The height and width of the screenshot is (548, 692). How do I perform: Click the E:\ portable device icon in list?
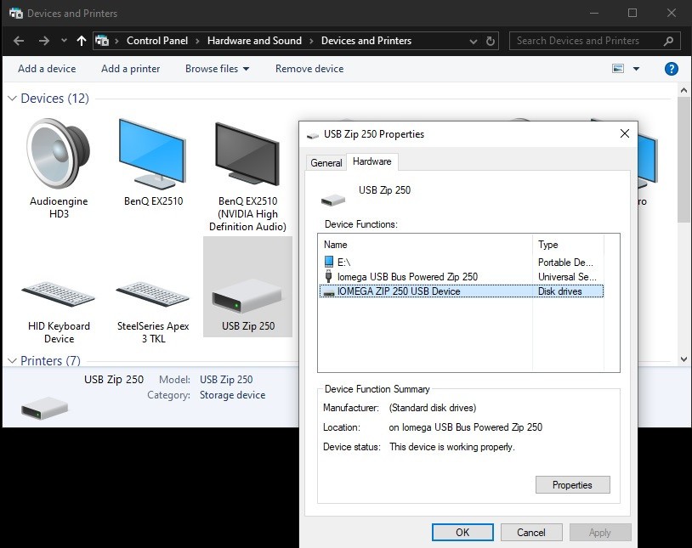(x=329, y=262)
